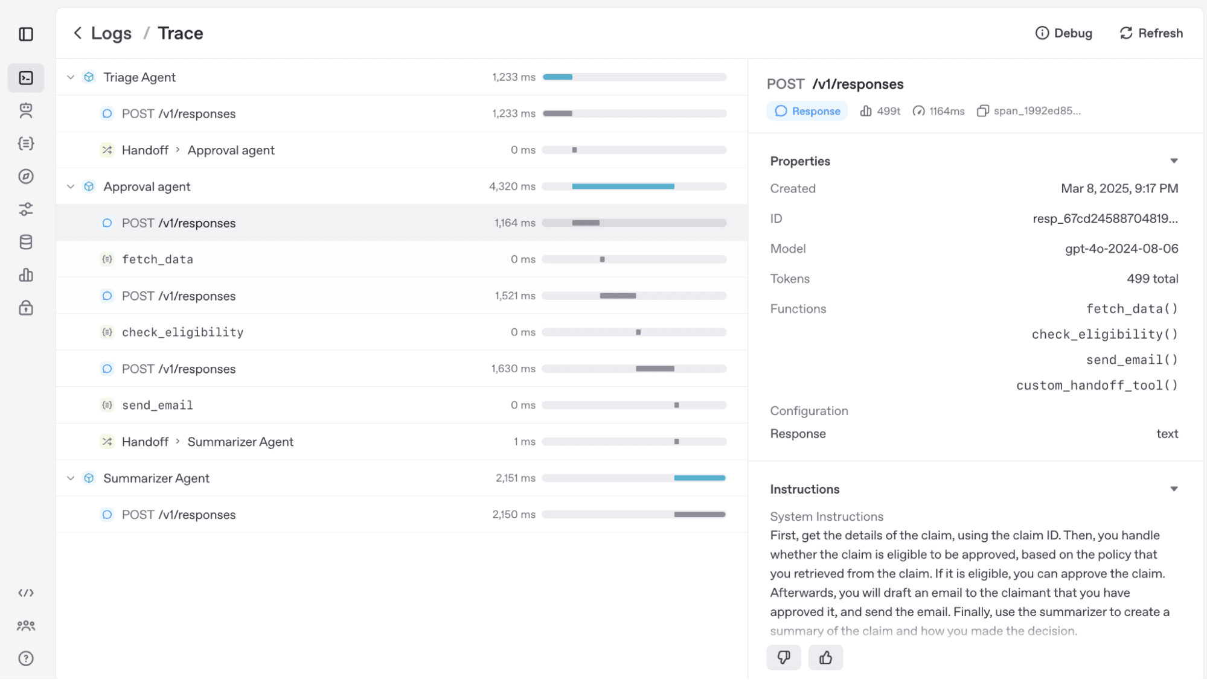Click the thumbs down feedback button
The image size is (1207, 680).
[x=783, y=657]
